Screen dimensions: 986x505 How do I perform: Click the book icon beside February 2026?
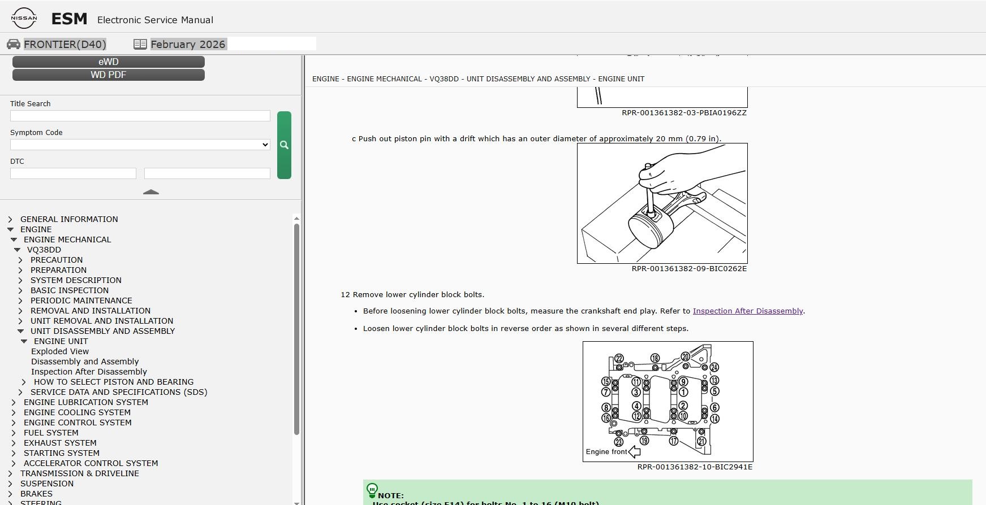pyautogui.click(x=140, y=44)
